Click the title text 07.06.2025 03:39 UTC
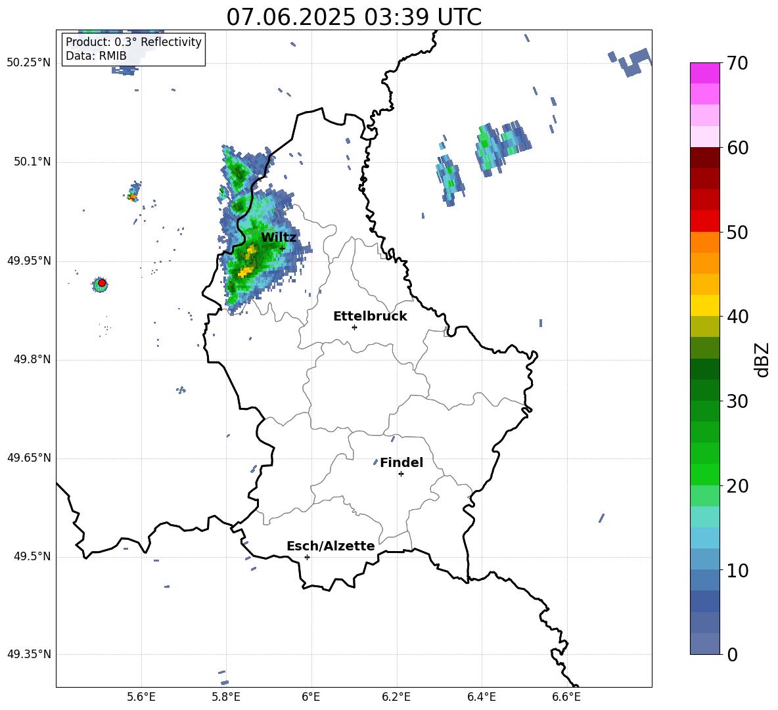This screenshot has width=778, height=710. (354, 17)
